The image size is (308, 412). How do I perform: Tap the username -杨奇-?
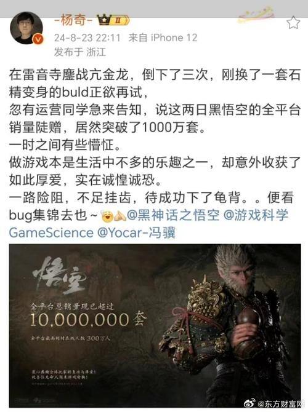(74, 20)
